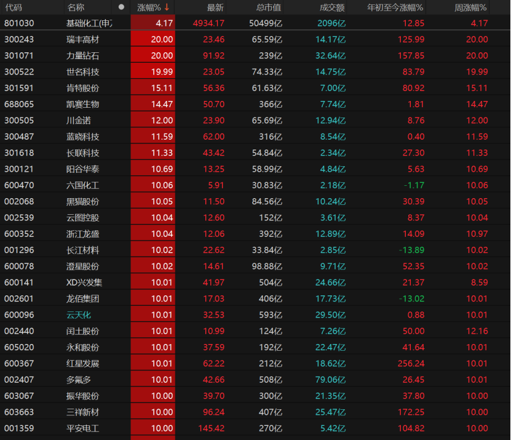Select stock 肯特股份

tap(82, 88)
